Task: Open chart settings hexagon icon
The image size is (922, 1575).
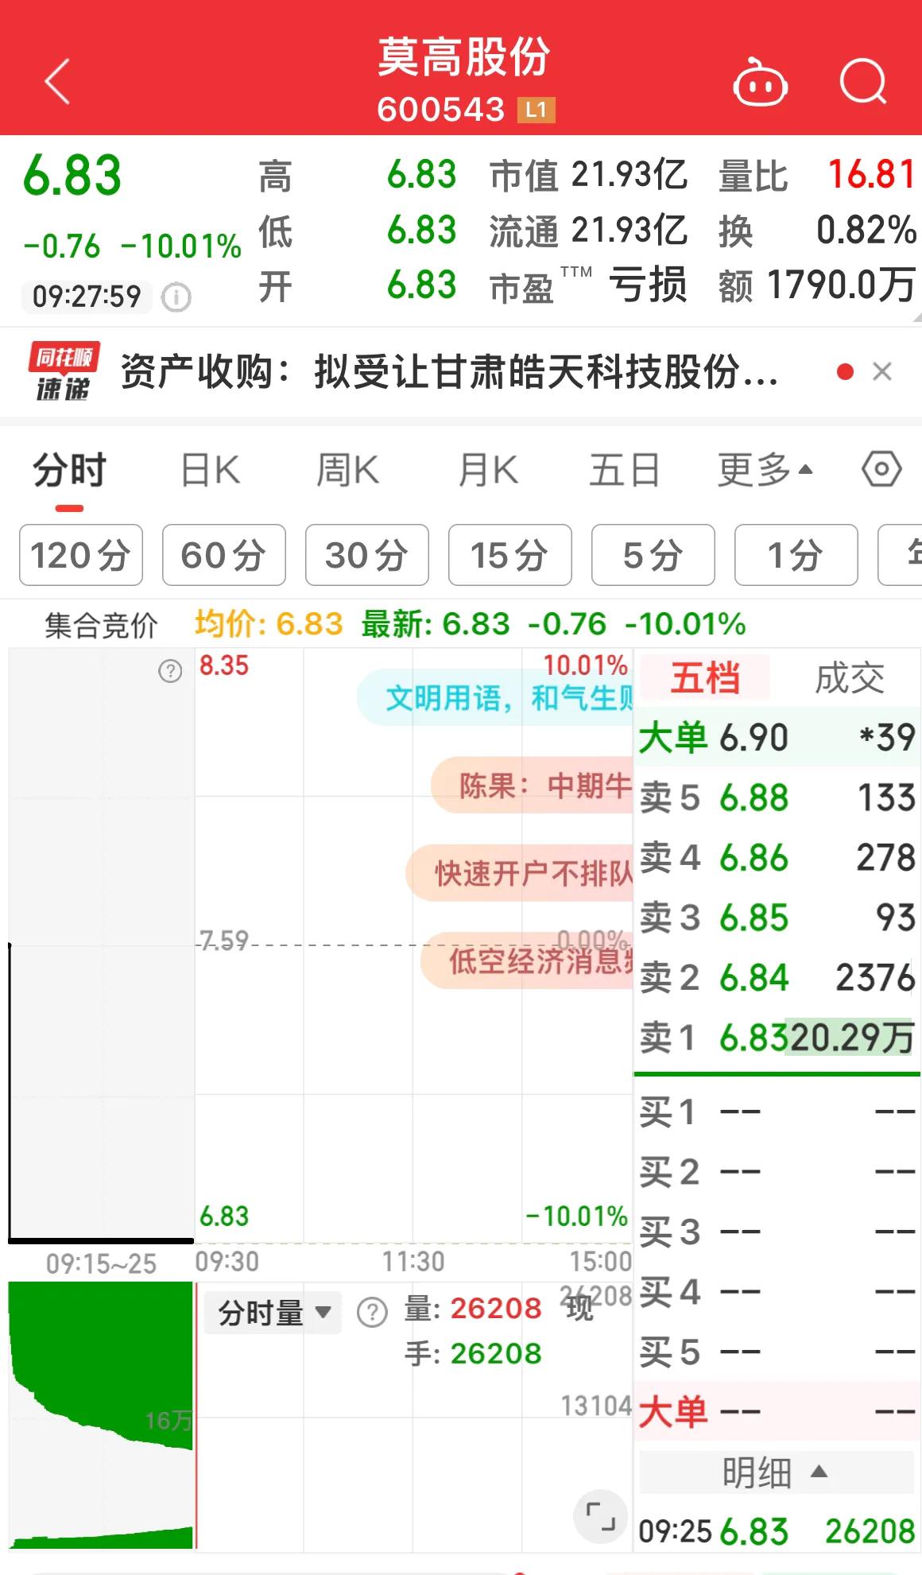Action: click(881, 470)
